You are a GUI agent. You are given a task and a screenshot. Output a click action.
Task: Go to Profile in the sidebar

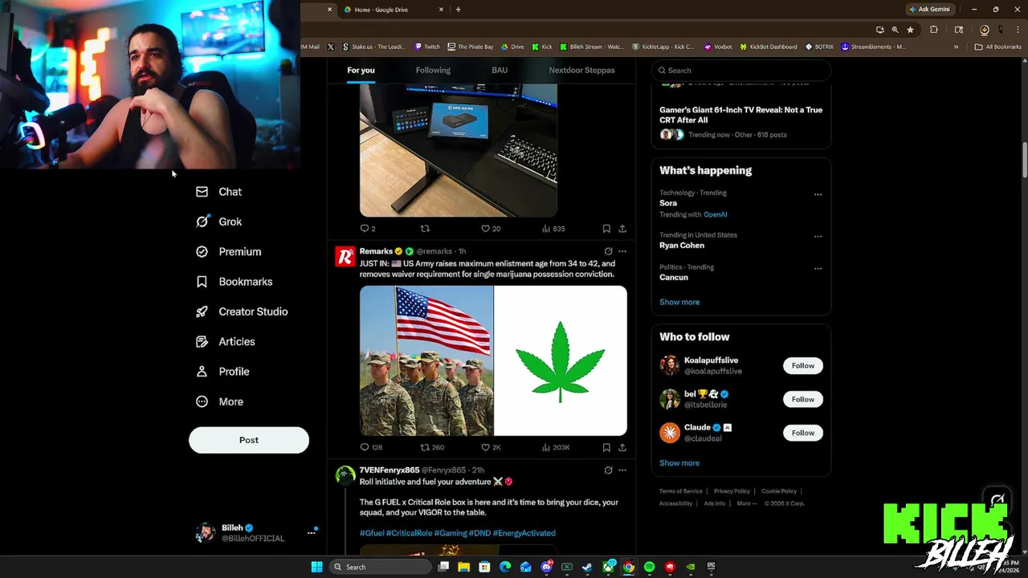[222, 372]
